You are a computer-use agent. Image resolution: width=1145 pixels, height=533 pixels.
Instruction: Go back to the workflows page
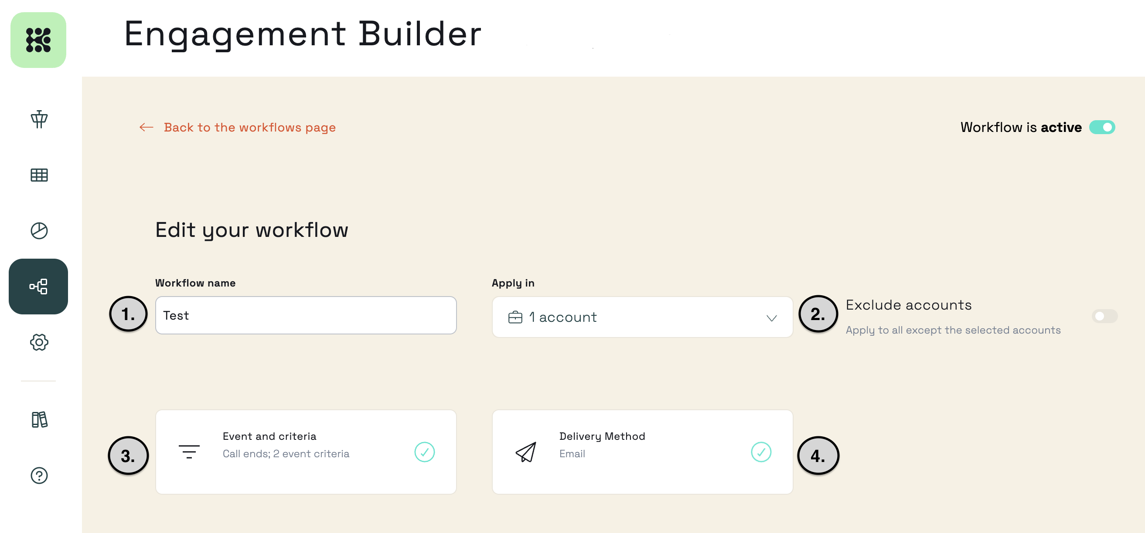coord(250,127)
